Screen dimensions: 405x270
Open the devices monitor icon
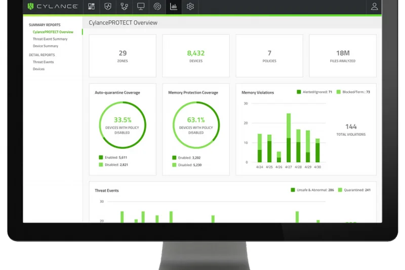tap(141, 7)
